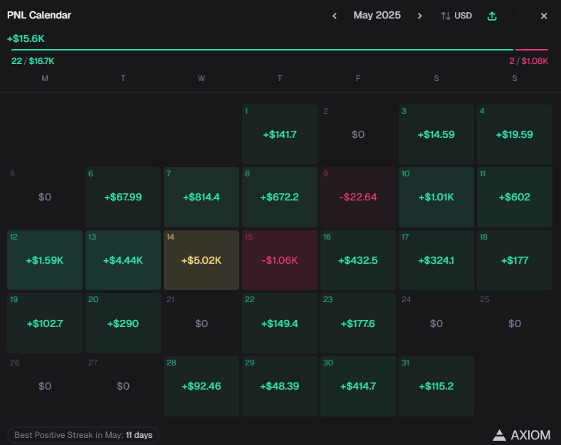Go to next month with right chevron

419,16
